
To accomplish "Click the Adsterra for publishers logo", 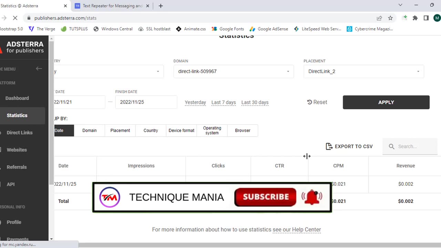I will [22, 47].
